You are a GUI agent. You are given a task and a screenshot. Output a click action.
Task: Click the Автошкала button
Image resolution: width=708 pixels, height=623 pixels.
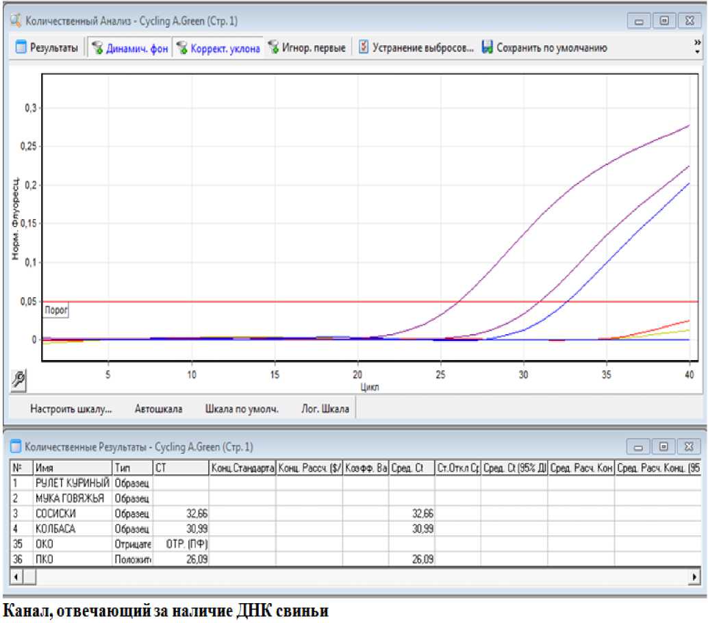(158, 409)
